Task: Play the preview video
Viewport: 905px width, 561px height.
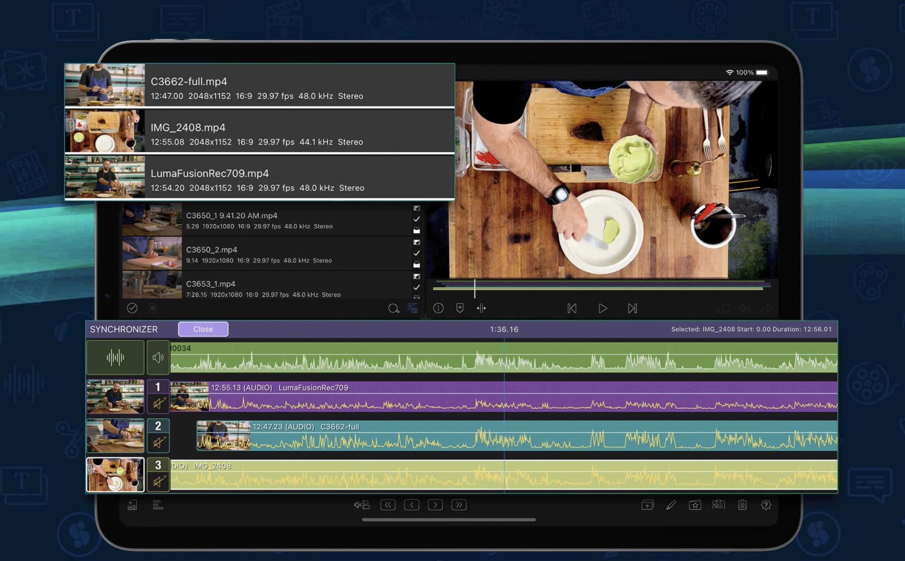Action: pyautogui.click(x=602, y=308)
